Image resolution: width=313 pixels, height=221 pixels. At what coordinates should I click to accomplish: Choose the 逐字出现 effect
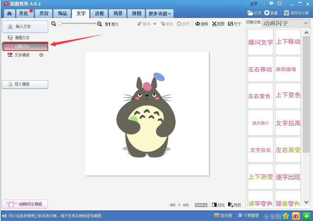288,176
